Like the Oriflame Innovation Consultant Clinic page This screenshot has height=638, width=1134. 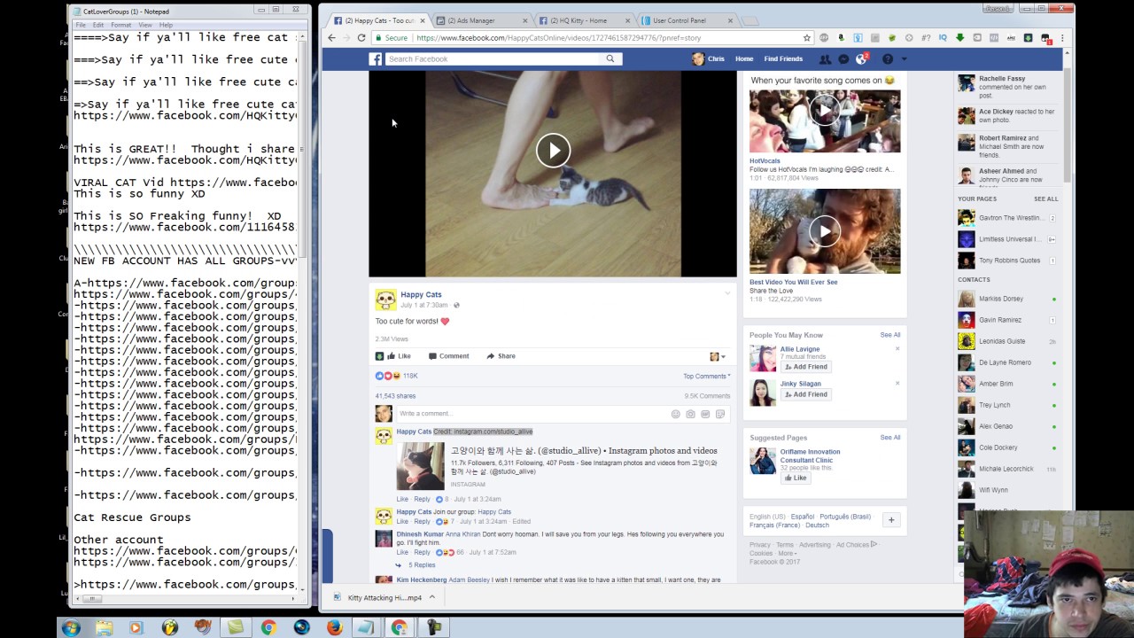[795, 478]
